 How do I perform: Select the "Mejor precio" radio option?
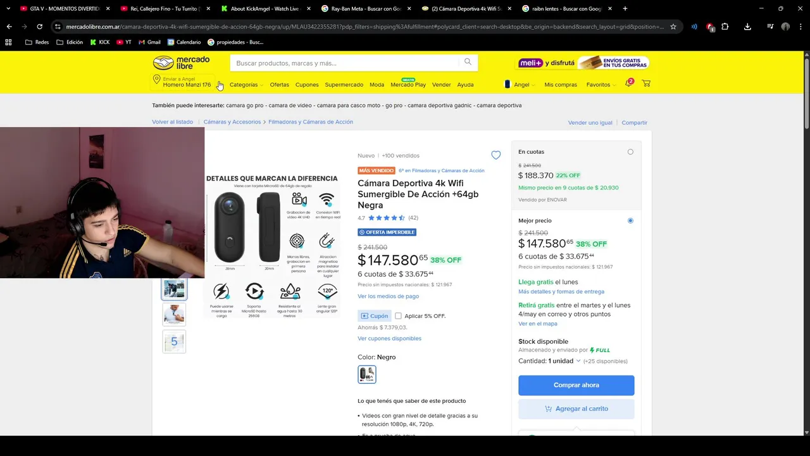click(x=630, y=220)
